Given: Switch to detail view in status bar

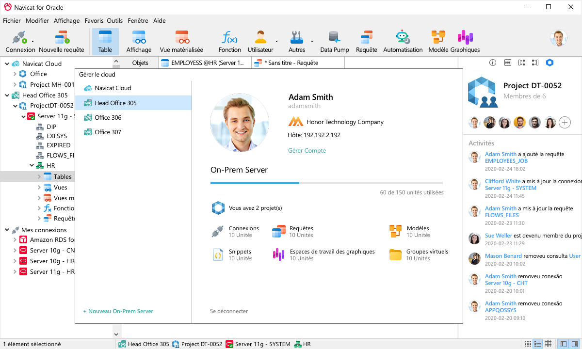Looking at the screenshot, I should coord(538,344).
